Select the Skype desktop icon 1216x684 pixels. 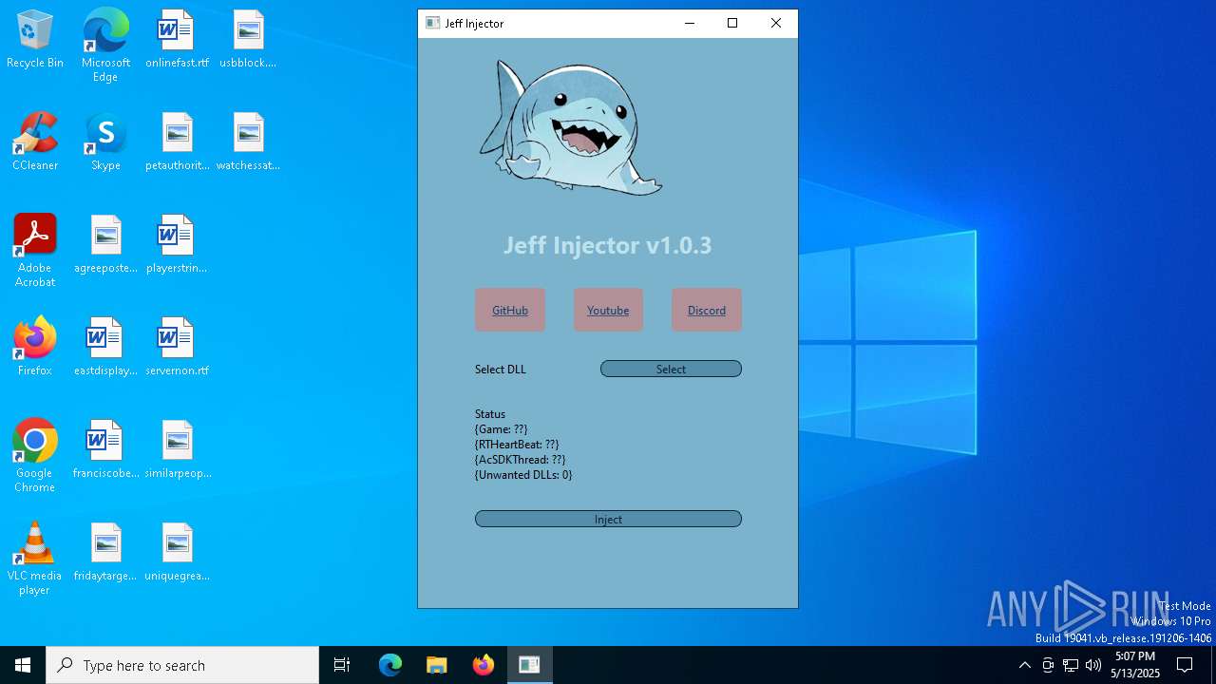(x=105, y=142)
